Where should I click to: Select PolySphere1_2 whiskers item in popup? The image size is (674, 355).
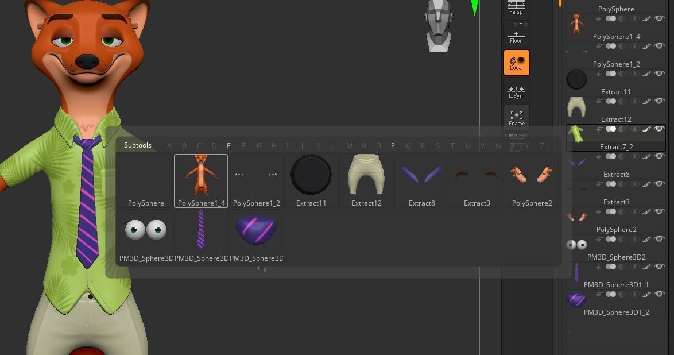pos(256,181)
